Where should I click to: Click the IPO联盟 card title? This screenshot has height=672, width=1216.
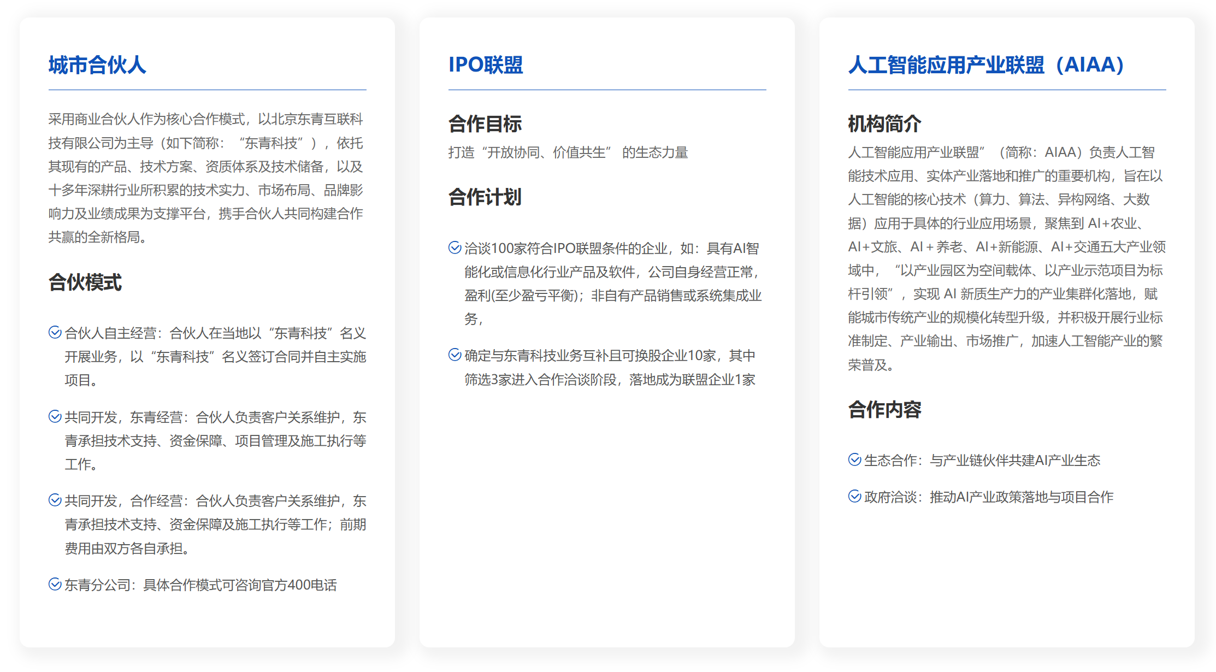pos(486,65)
